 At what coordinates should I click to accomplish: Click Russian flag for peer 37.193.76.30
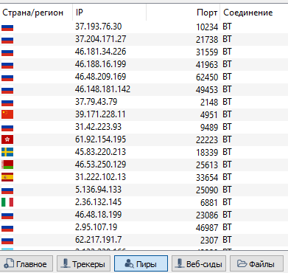click(x=7, y=27)
